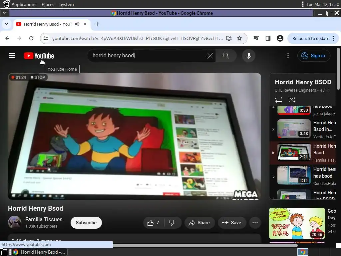Save the video to a playlist

coord(232,223)
